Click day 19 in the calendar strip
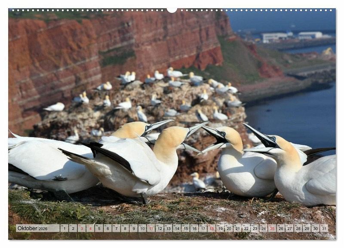 tap(220, 228)
